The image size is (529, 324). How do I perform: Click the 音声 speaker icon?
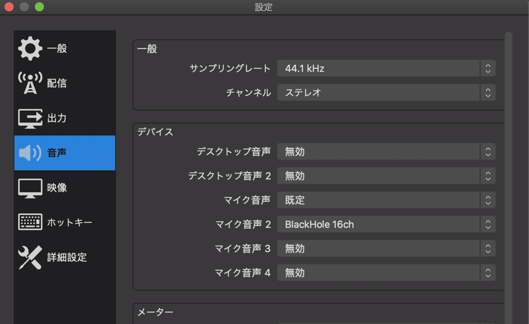point(30,153)
